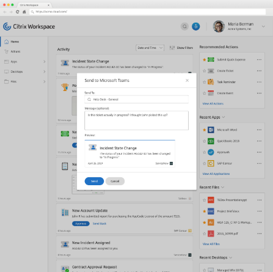The height and width of the screenshot is (272, 273).
Task: Open more options for Create Ticket
Action: (x=259, y=71)
